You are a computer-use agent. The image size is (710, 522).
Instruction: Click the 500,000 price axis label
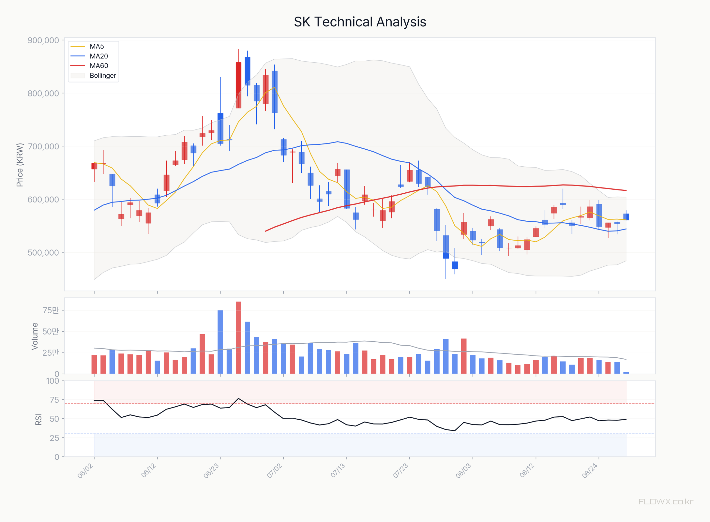click(43, 253)
